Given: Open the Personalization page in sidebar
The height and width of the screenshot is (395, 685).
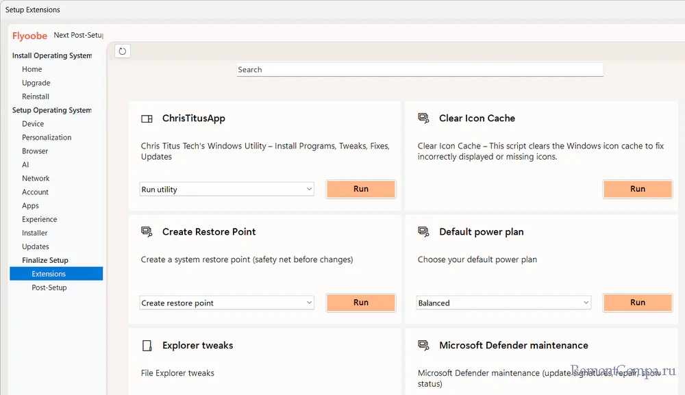Looking at the screenshot, I should (47, 138).
